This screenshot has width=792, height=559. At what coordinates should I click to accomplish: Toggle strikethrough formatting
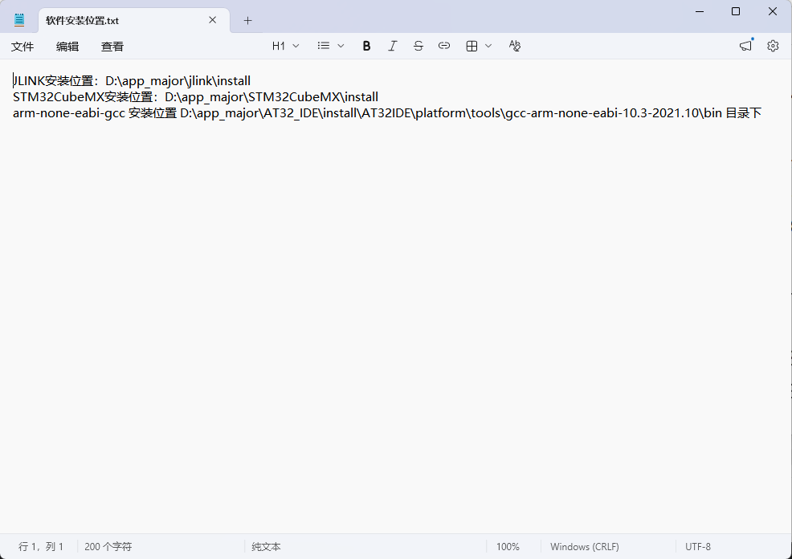tap(418, 46)
